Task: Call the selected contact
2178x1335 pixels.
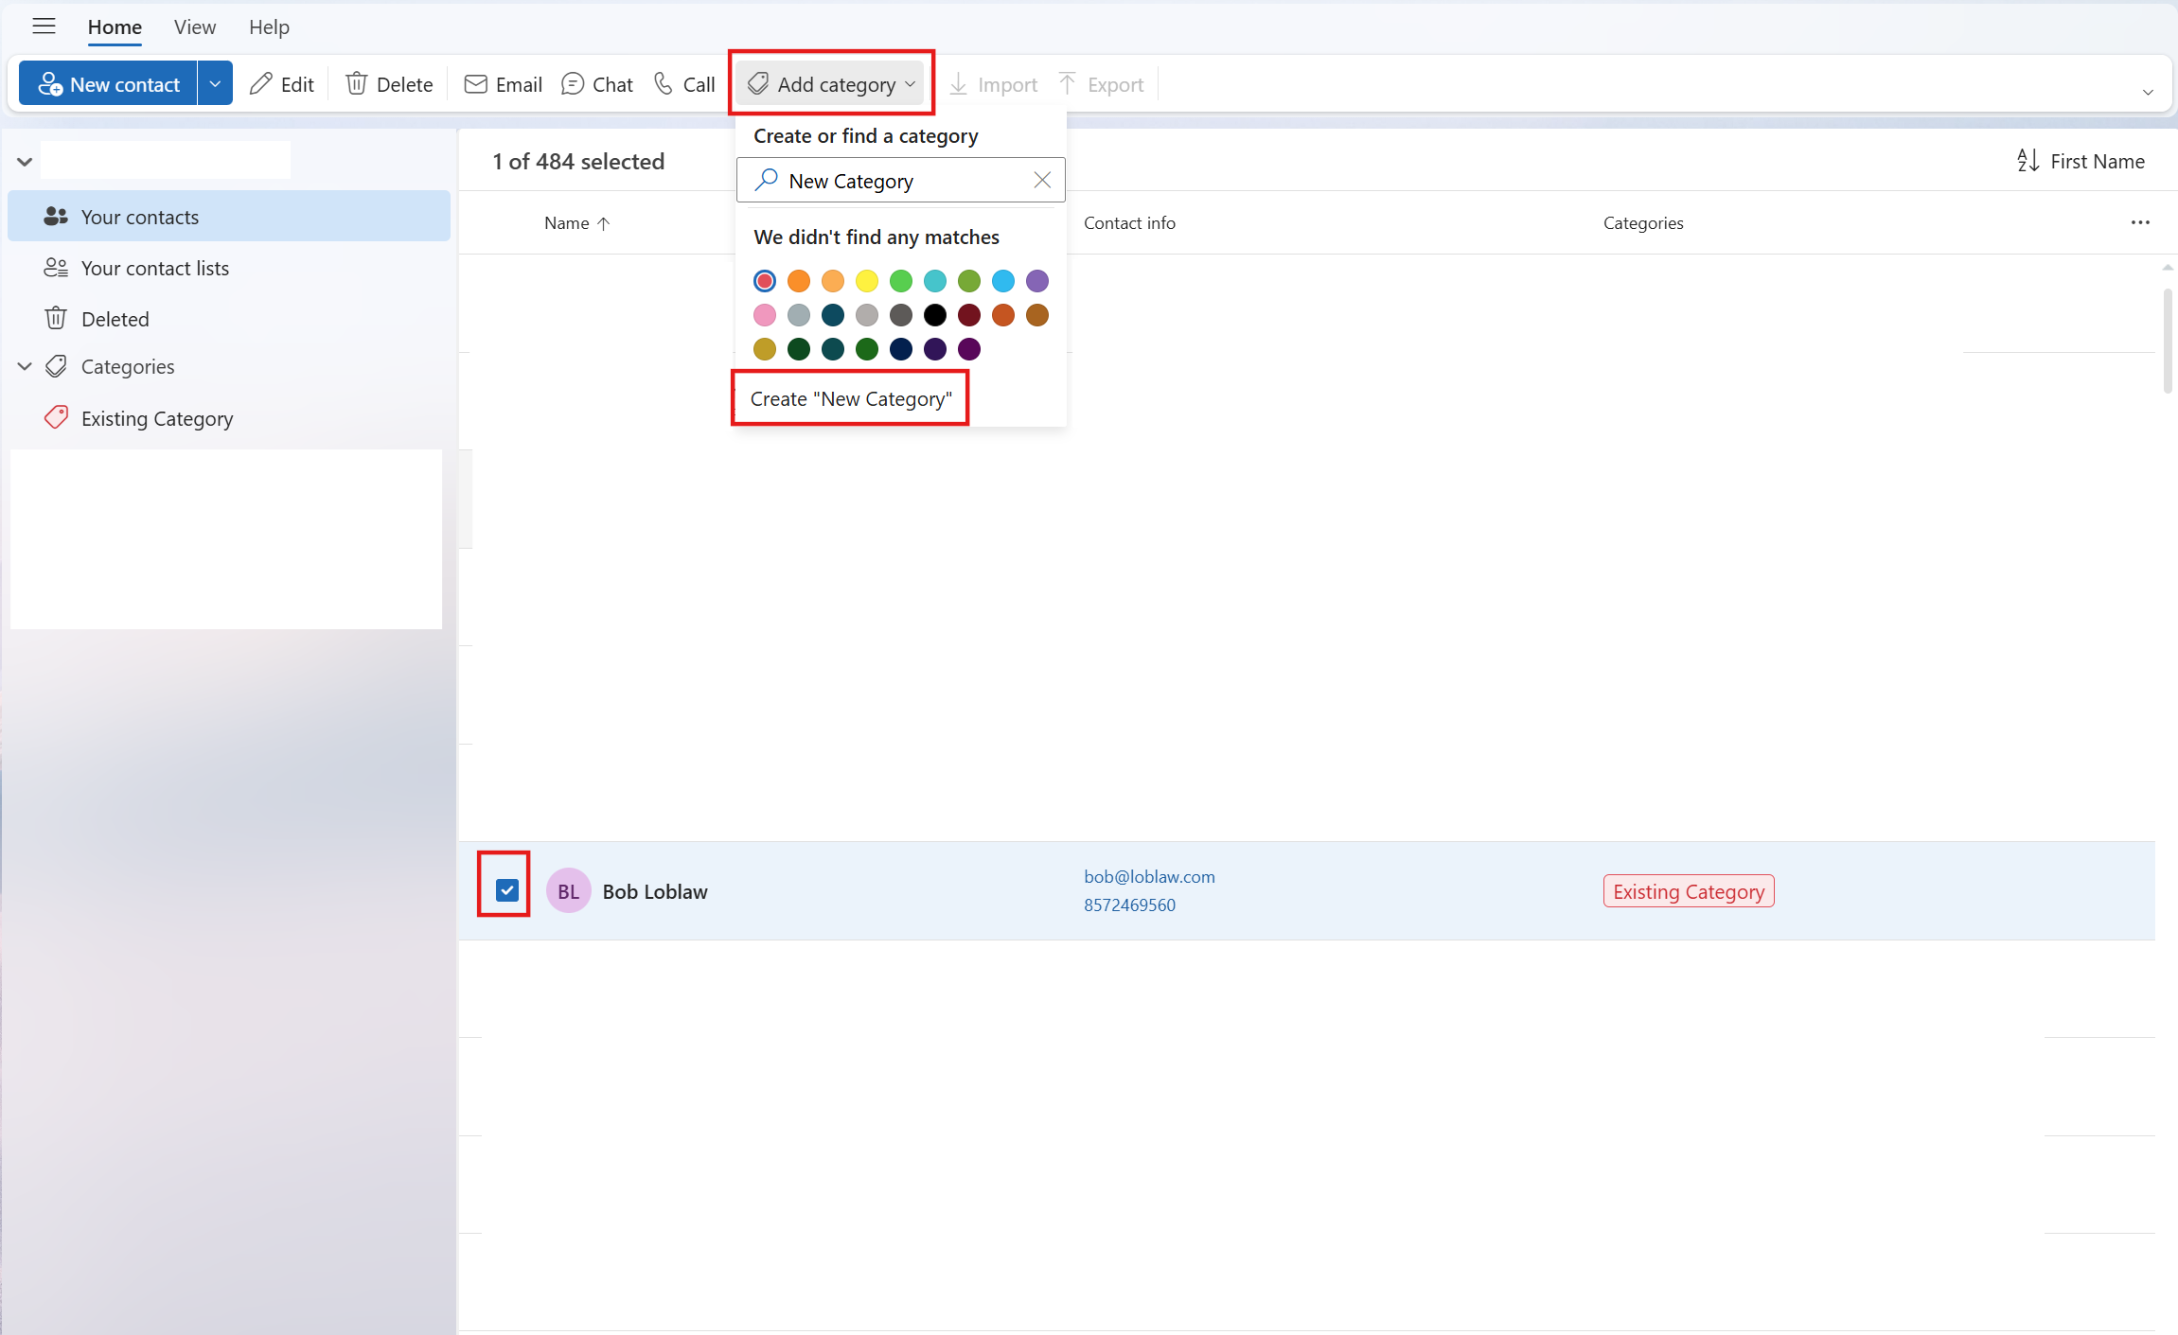Action: click(682, 83)
